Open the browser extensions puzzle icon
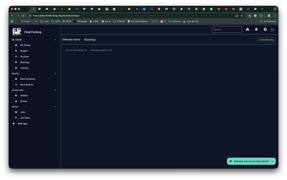The width and height of the screenshot is (287, 180). pyautogui.click(x=261, y=16)
